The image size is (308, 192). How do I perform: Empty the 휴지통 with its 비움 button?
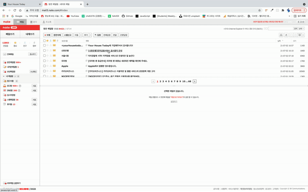(x=34, y=104)
